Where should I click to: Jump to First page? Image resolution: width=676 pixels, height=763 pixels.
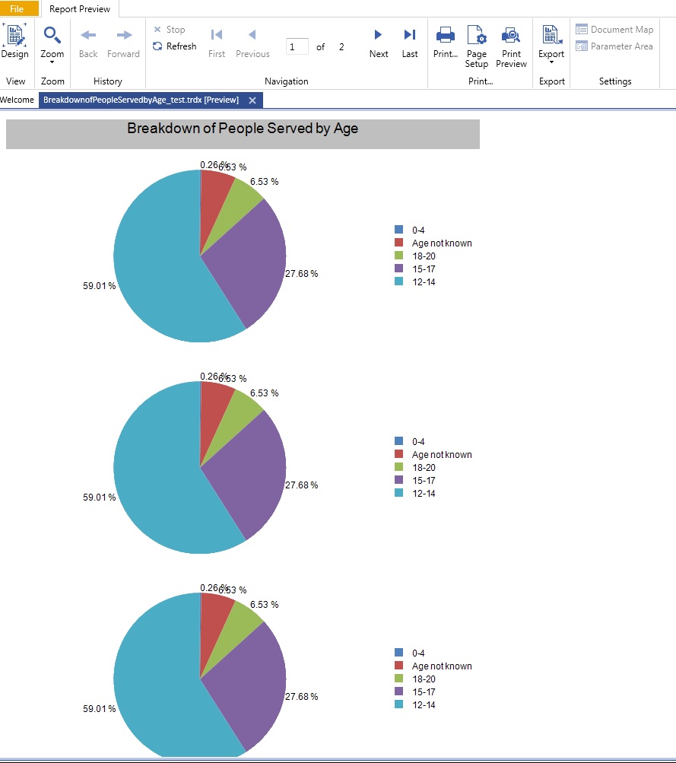pos(217,43)
